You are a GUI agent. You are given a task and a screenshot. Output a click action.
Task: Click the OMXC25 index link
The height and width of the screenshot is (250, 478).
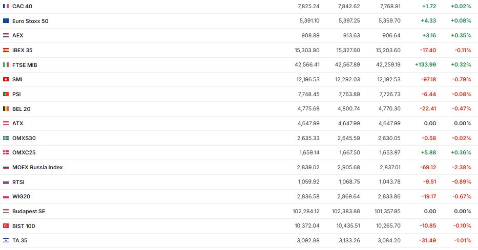(x=24, y=152)
